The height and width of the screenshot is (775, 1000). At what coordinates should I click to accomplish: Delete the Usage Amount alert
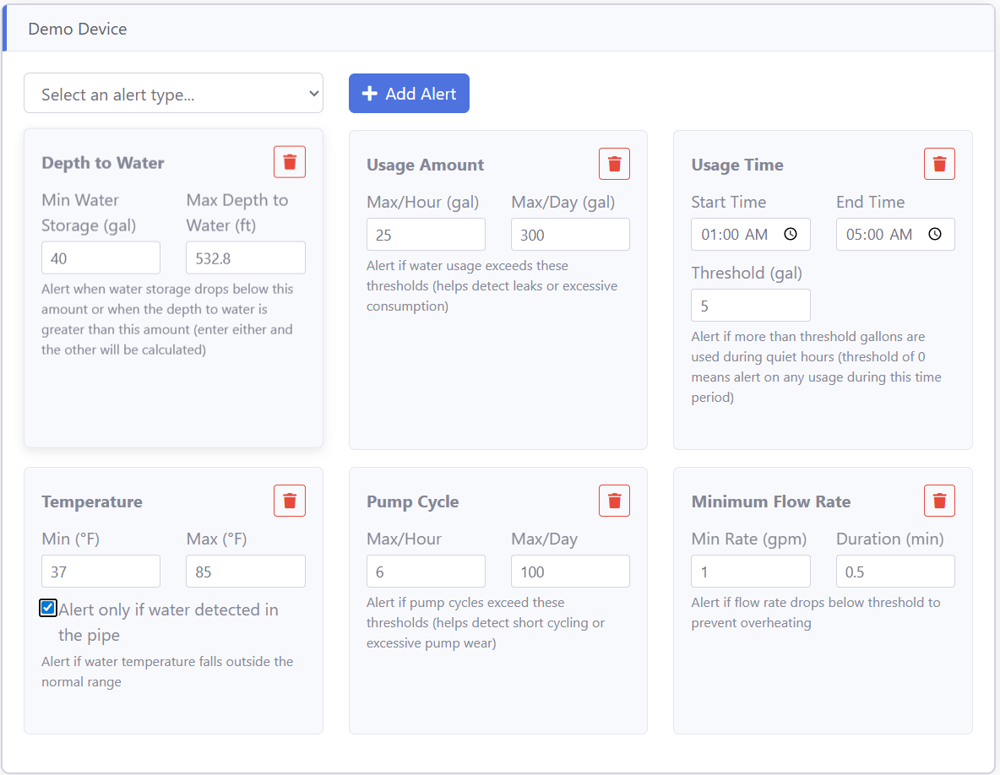[x=614, y=164]
